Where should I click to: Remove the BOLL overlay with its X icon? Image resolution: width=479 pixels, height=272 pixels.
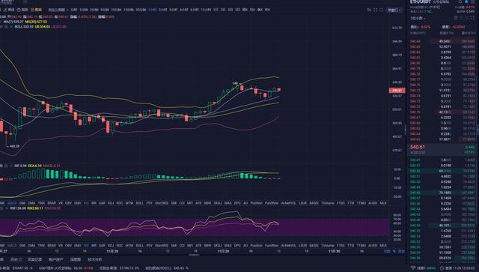tap(11, 27)
